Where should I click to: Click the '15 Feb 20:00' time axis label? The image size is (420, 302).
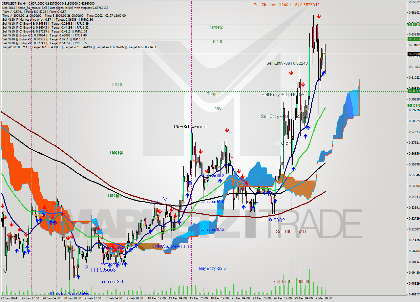(x=199, y=298)
